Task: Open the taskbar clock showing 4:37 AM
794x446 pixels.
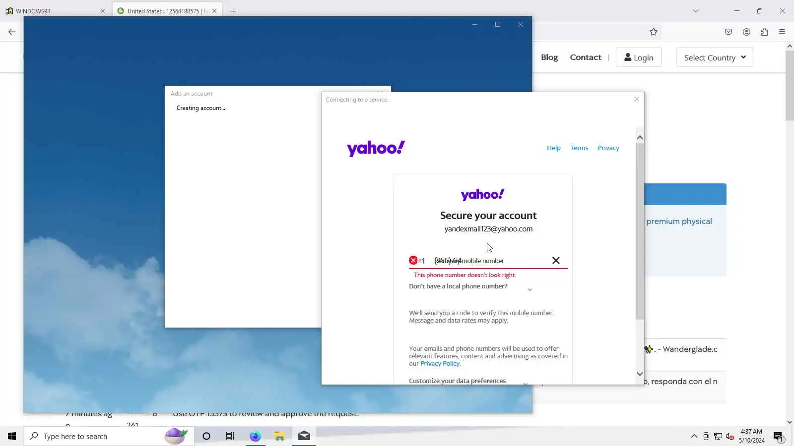Action: (x=751, y=436)
